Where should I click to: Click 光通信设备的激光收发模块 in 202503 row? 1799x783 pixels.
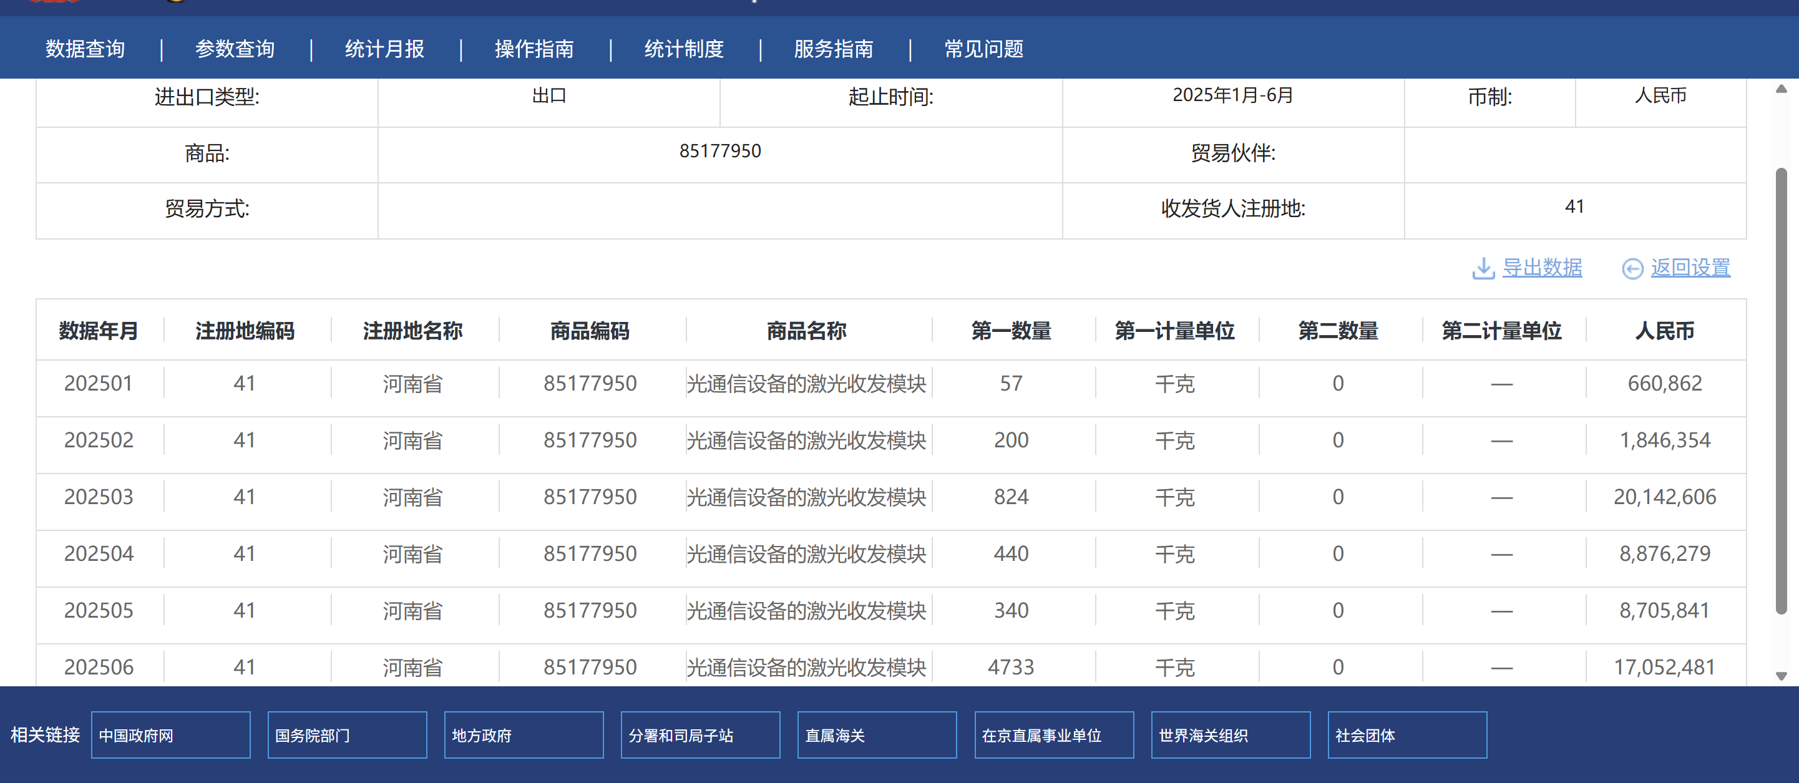(x=807, y=497)
